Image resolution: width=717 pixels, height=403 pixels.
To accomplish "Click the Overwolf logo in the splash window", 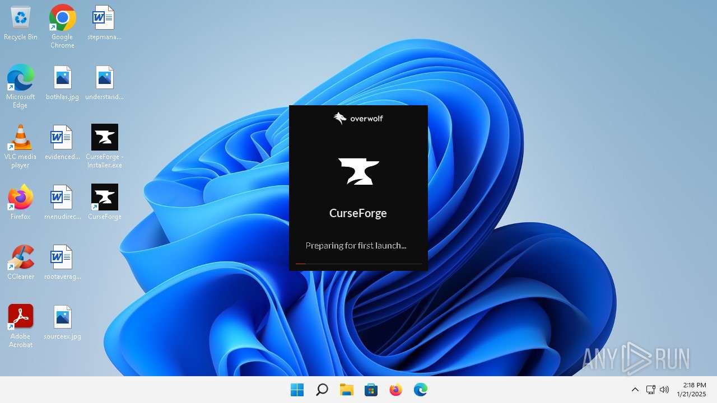I will 358,118.
